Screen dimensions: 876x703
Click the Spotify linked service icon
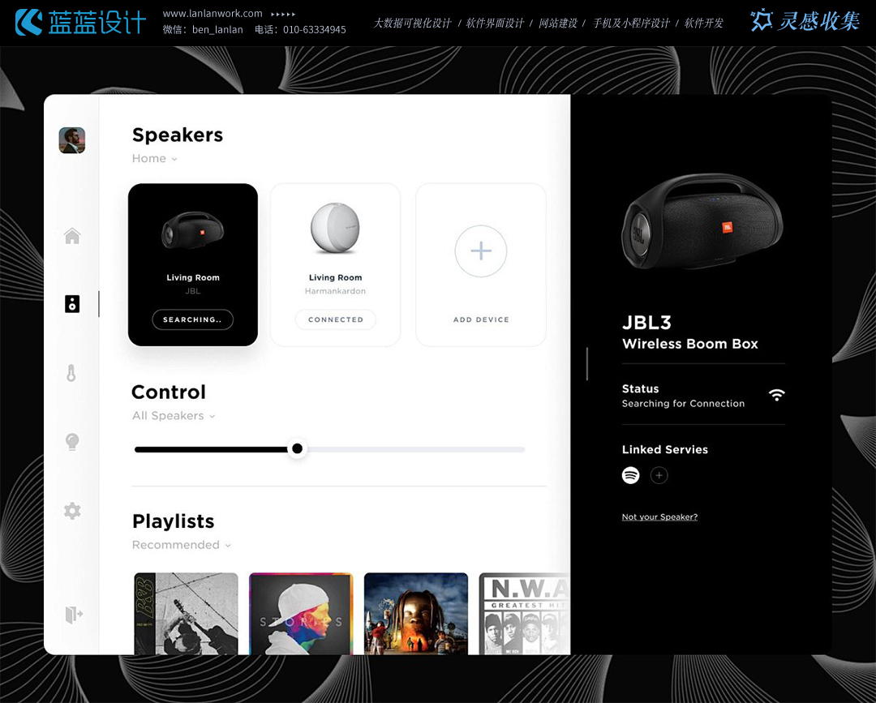(631, 475)
